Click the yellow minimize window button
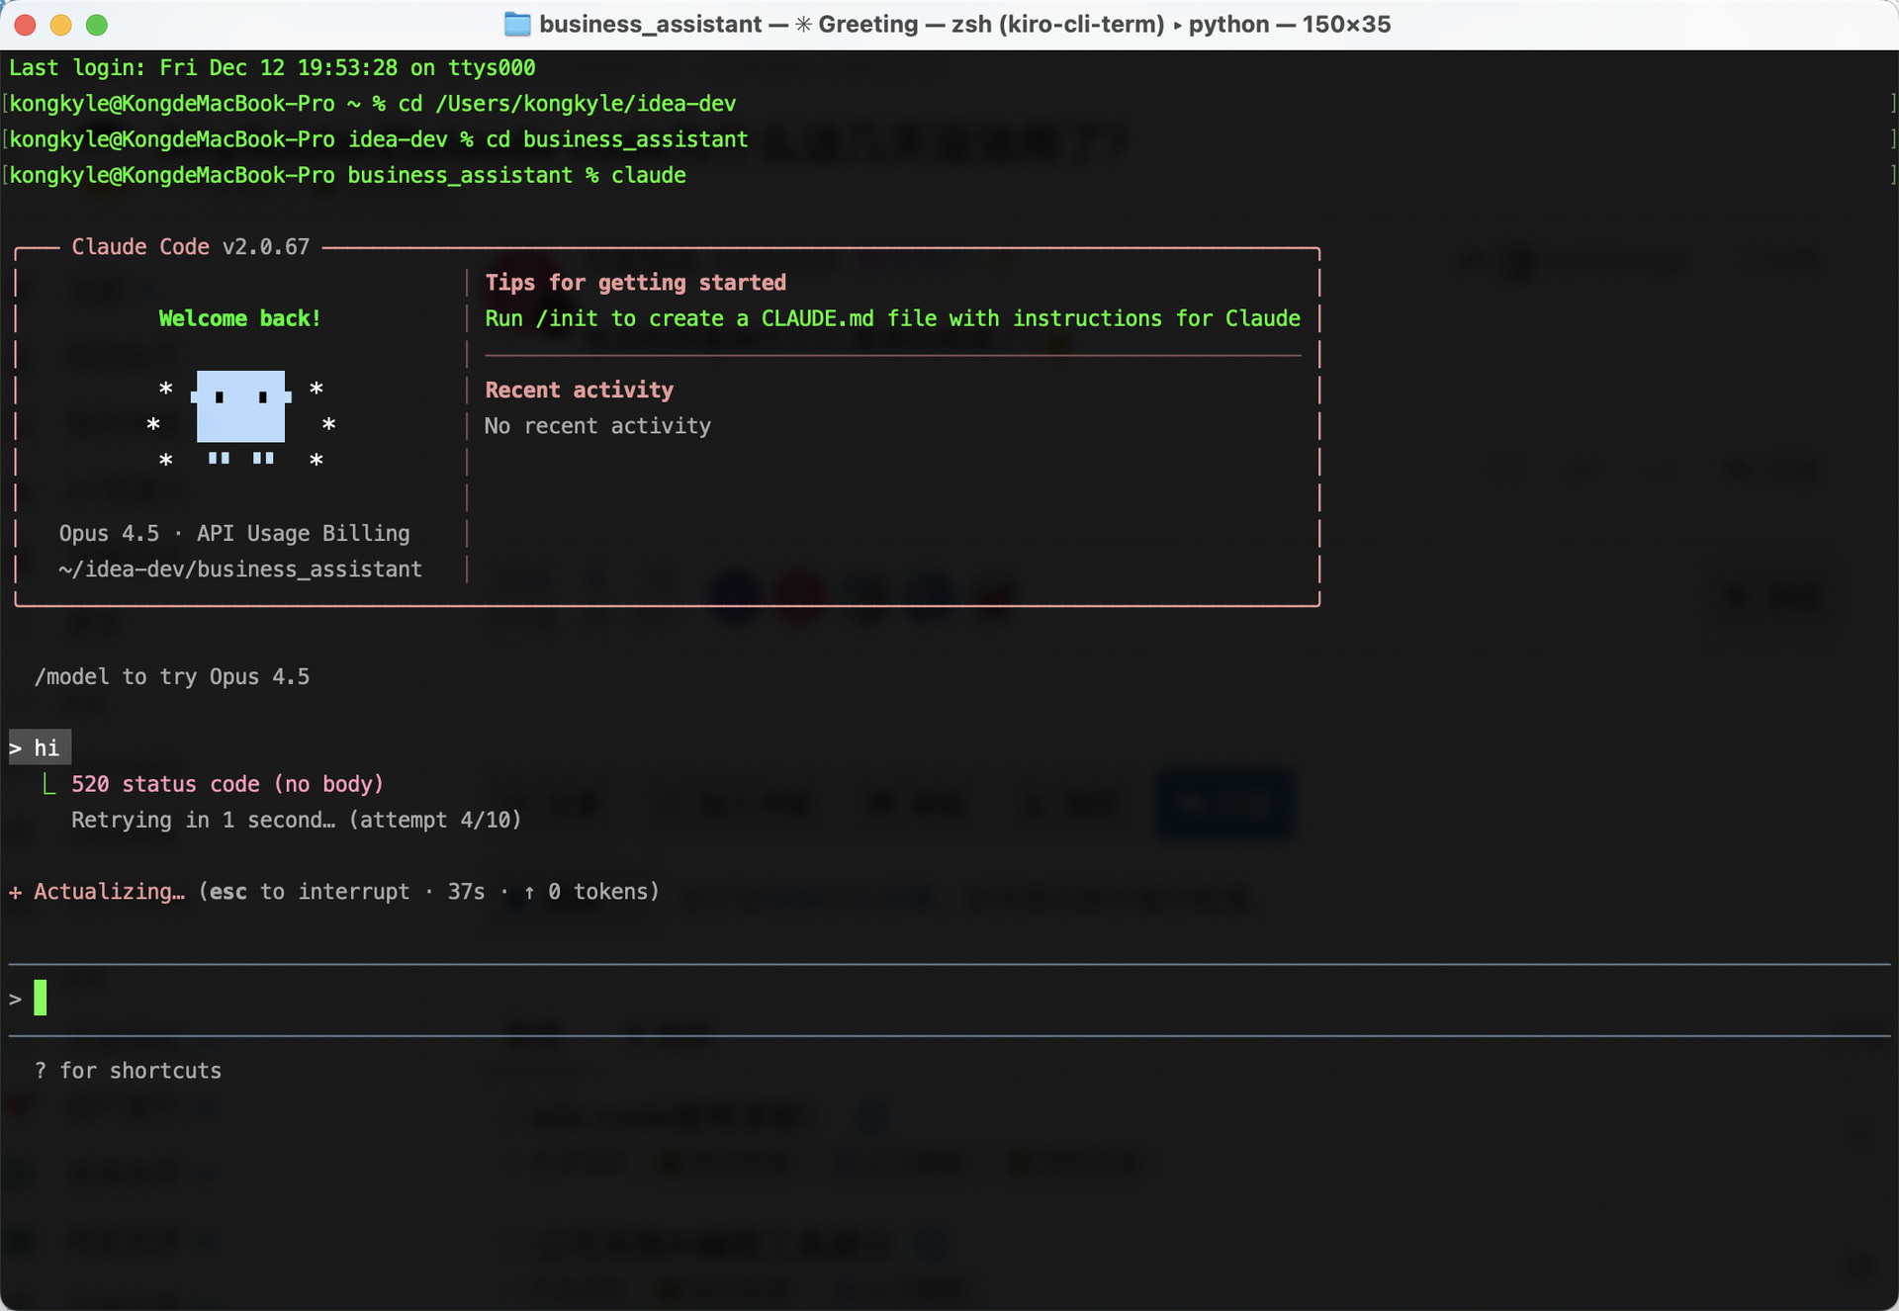 (x=61, y=25)
